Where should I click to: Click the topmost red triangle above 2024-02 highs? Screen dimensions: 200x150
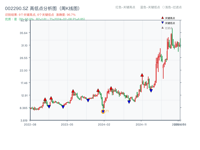click(x=111, y=88)
